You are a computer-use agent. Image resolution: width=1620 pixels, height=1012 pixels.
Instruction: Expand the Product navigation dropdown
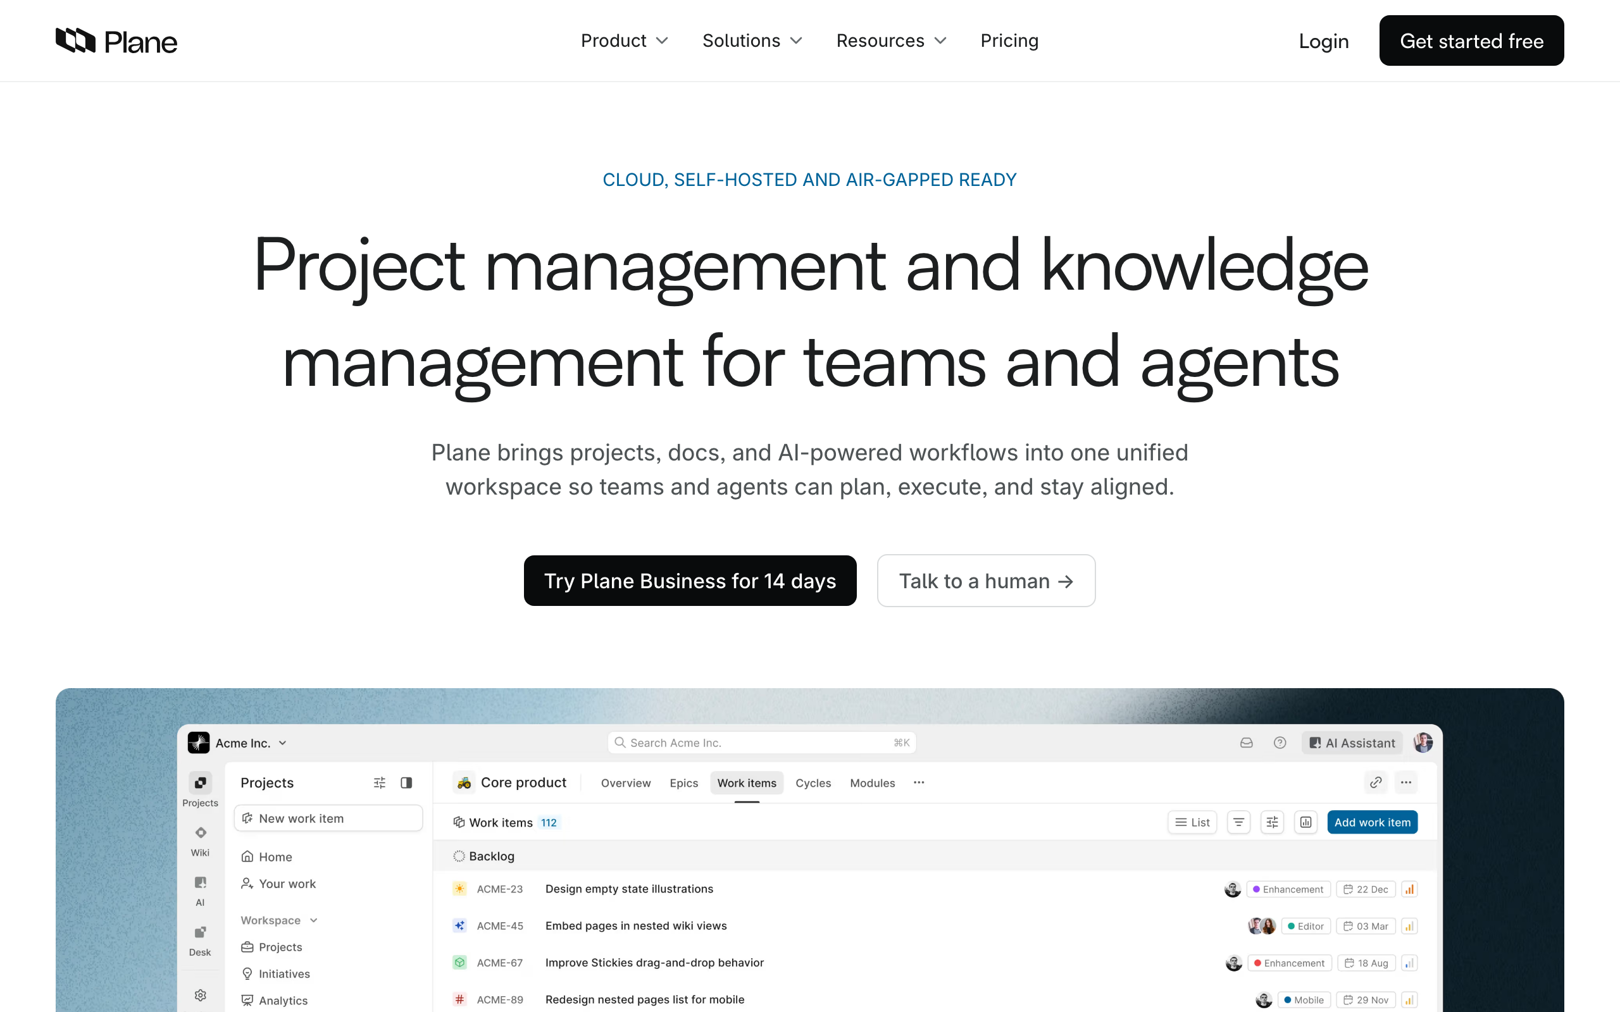pyautogui.click(x=624, y=41)
